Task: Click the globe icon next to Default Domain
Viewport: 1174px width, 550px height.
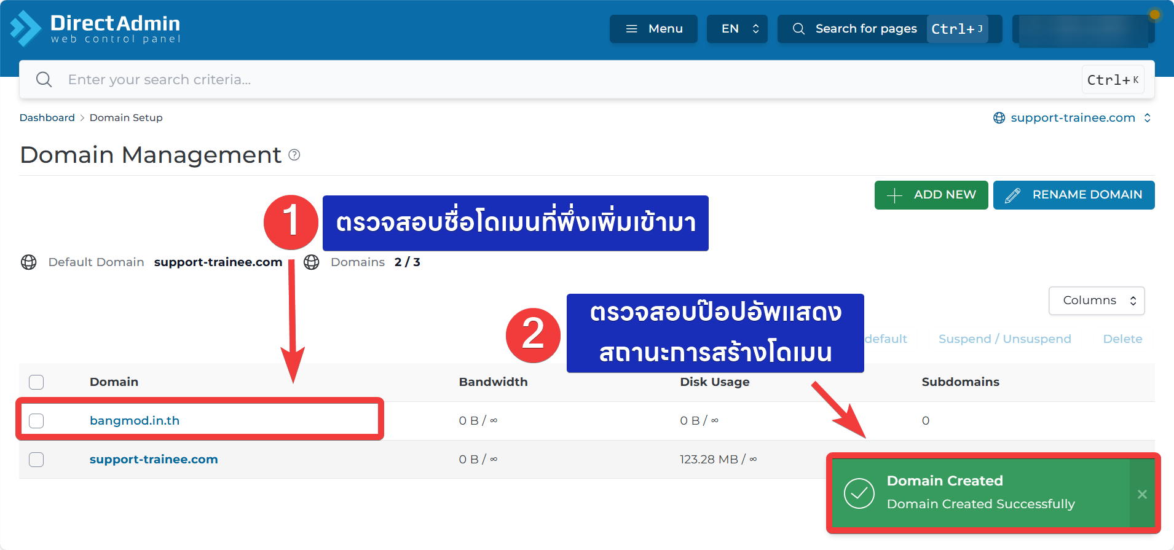Action: [29, 262]
